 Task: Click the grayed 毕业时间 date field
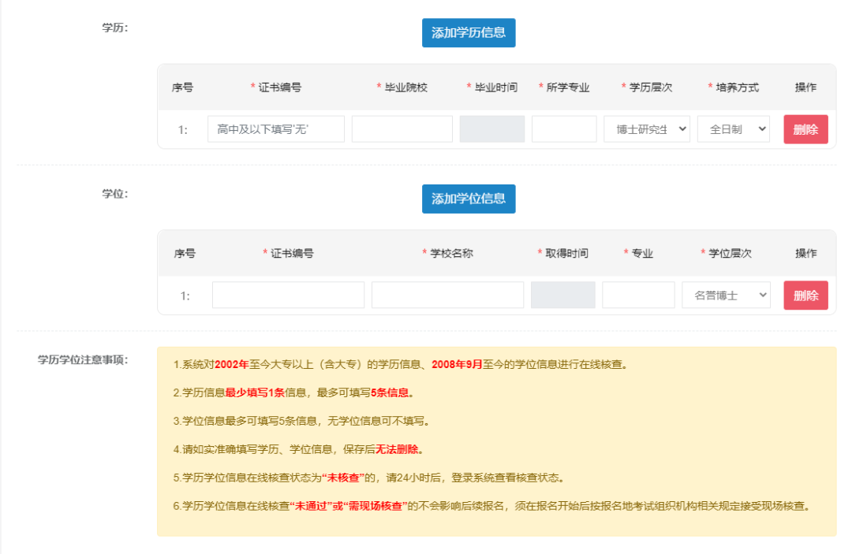pos(491,128)
